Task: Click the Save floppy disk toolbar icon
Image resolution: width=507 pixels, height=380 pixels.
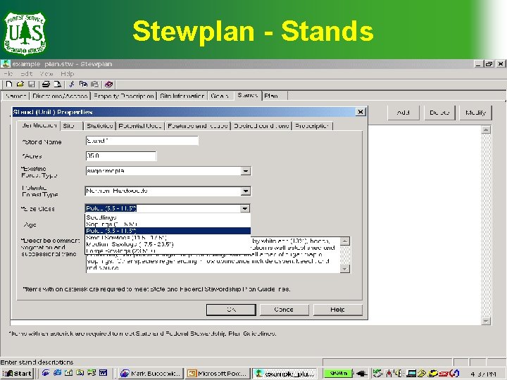Action: point(32,84)
